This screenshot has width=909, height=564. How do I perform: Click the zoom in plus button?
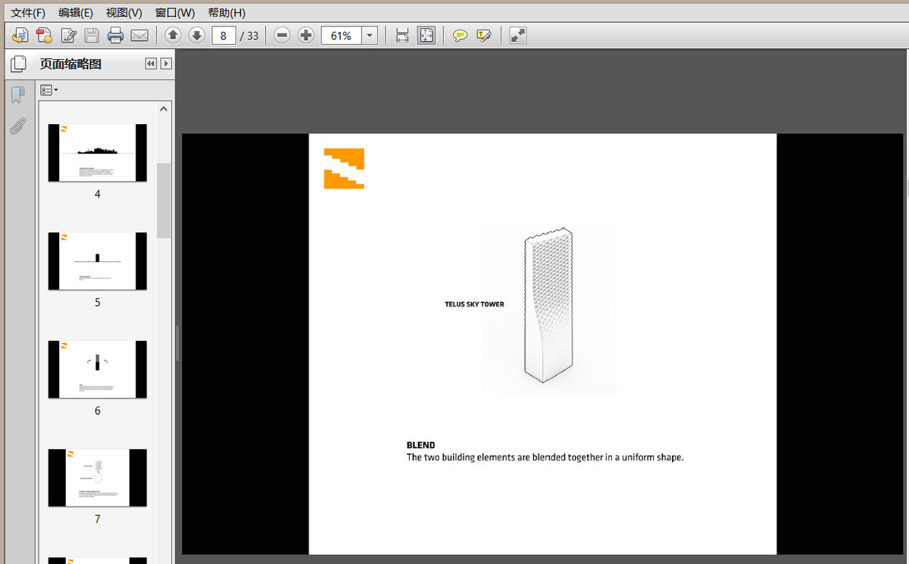pos(306,36)
